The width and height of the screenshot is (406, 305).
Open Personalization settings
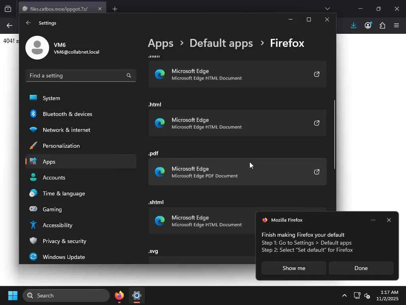[x=81, y=146]
